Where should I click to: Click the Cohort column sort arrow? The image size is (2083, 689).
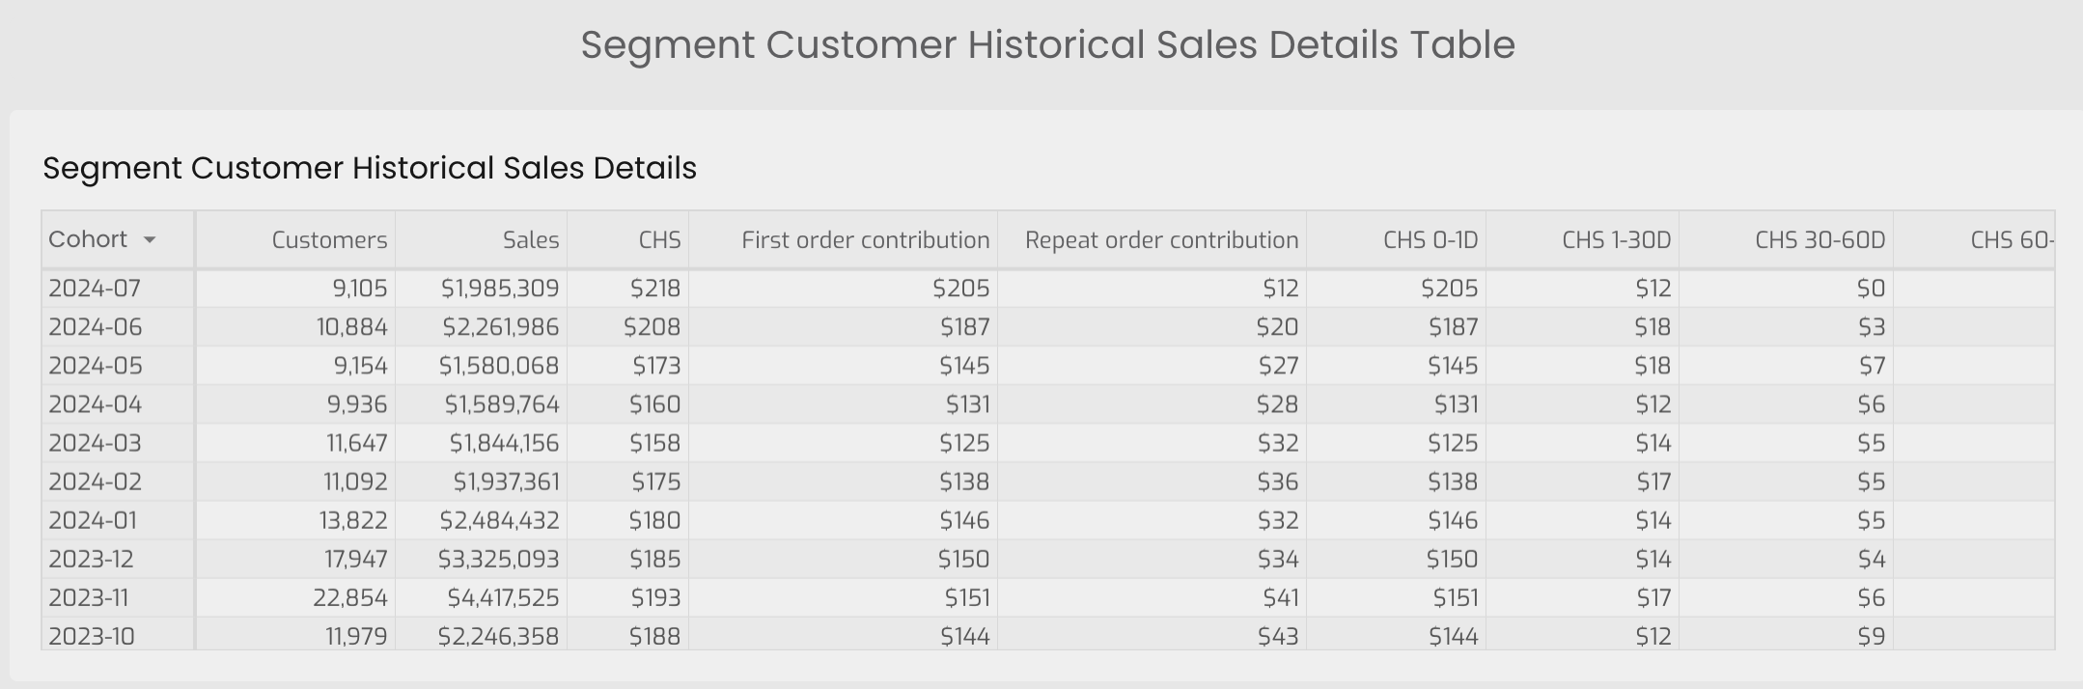tap(150, 240)
